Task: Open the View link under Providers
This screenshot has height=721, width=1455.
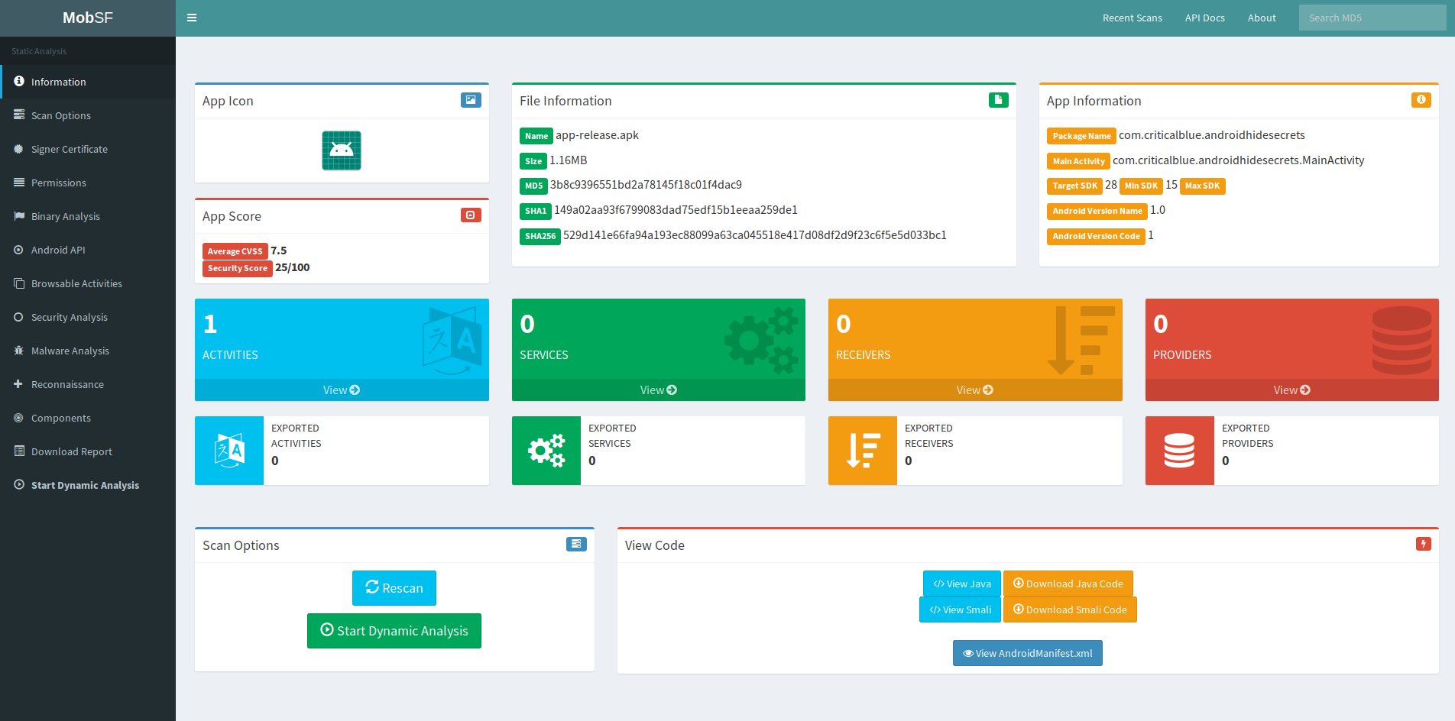Action: coord(1291,390)
